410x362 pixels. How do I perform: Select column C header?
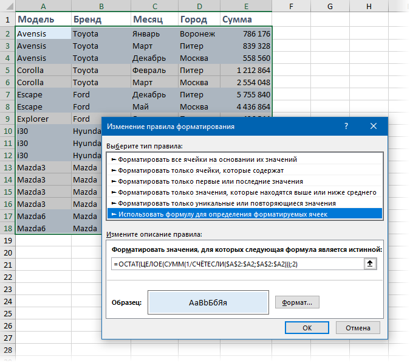click(155, 5)
